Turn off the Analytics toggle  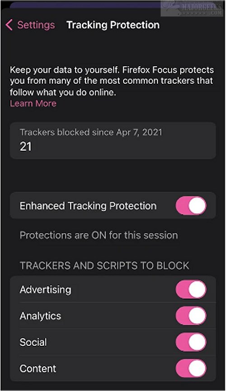[x=191, y=316]
